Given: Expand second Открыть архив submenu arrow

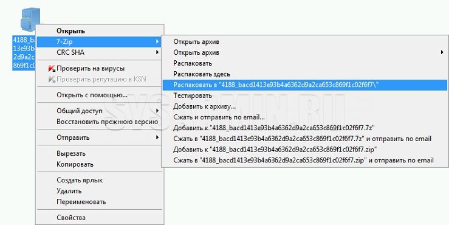Looking at the screenshot, I should pos(442,52).
